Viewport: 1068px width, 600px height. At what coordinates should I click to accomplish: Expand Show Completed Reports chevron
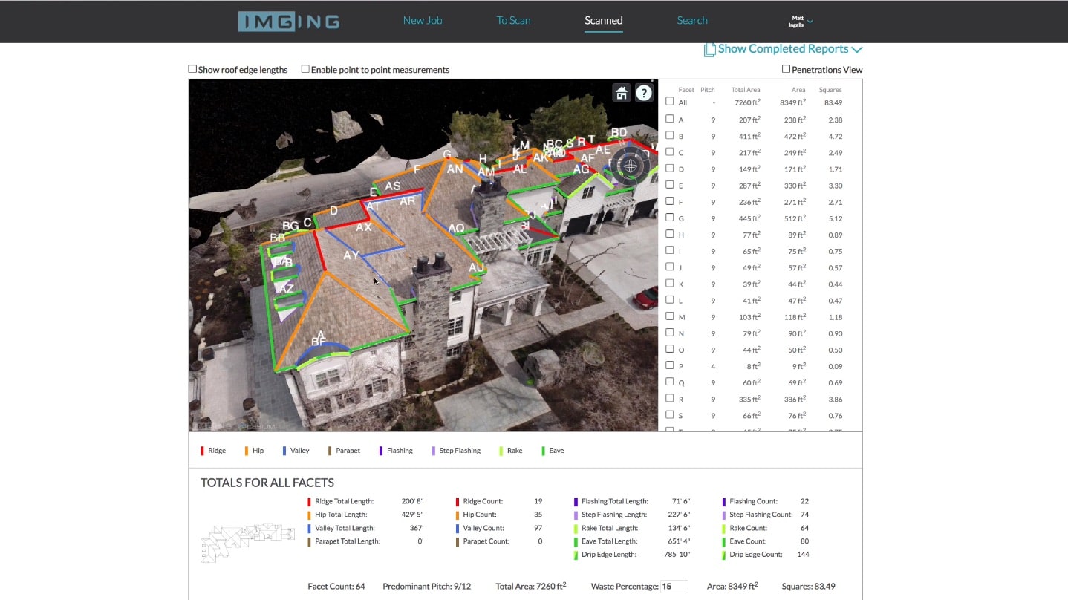coord(857,50)
